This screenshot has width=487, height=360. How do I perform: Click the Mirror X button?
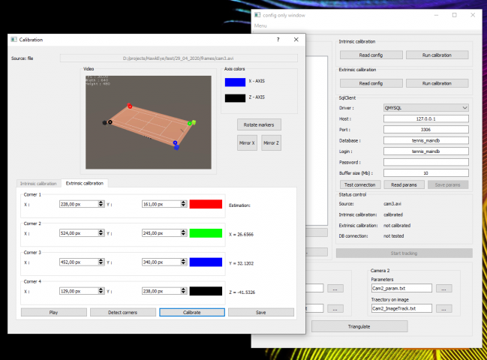[247, 142]
